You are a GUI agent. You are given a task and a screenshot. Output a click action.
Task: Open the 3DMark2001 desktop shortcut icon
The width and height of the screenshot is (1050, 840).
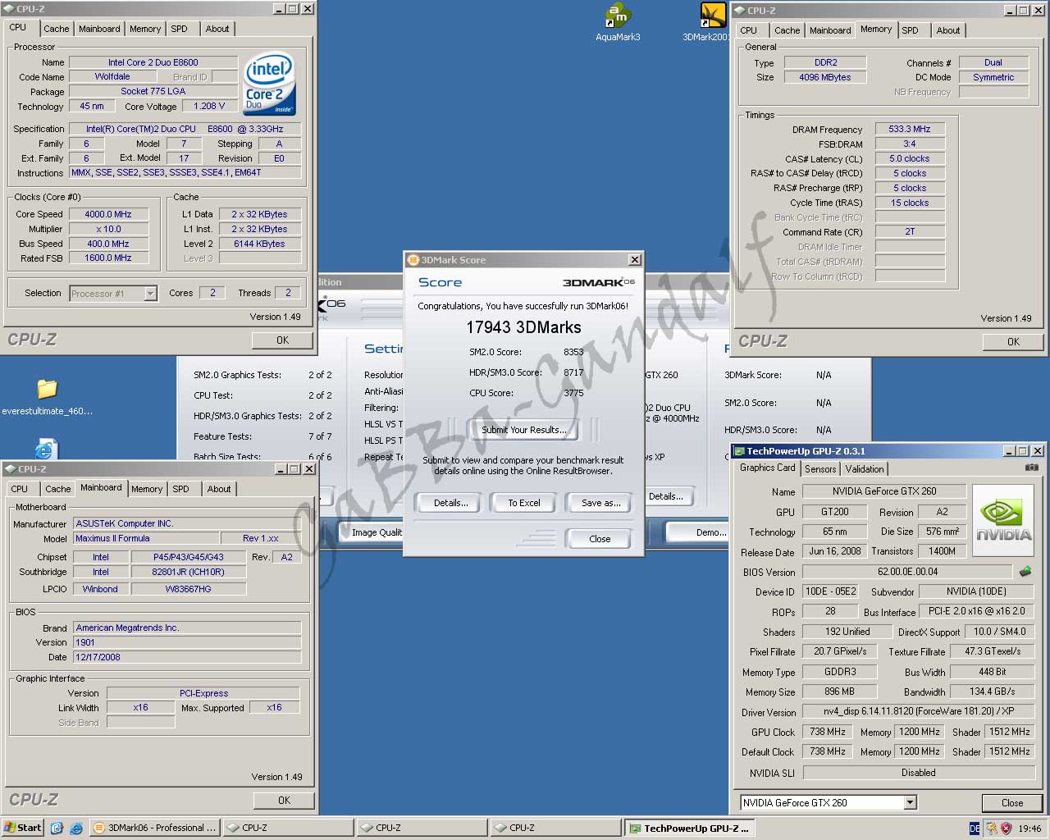[x=712, y=22]
